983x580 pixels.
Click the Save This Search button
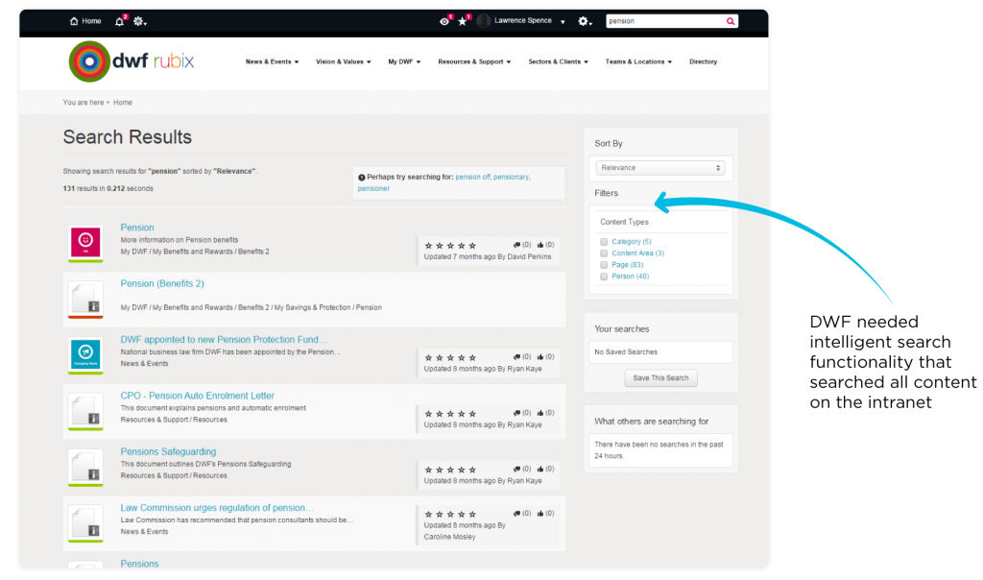660,378
